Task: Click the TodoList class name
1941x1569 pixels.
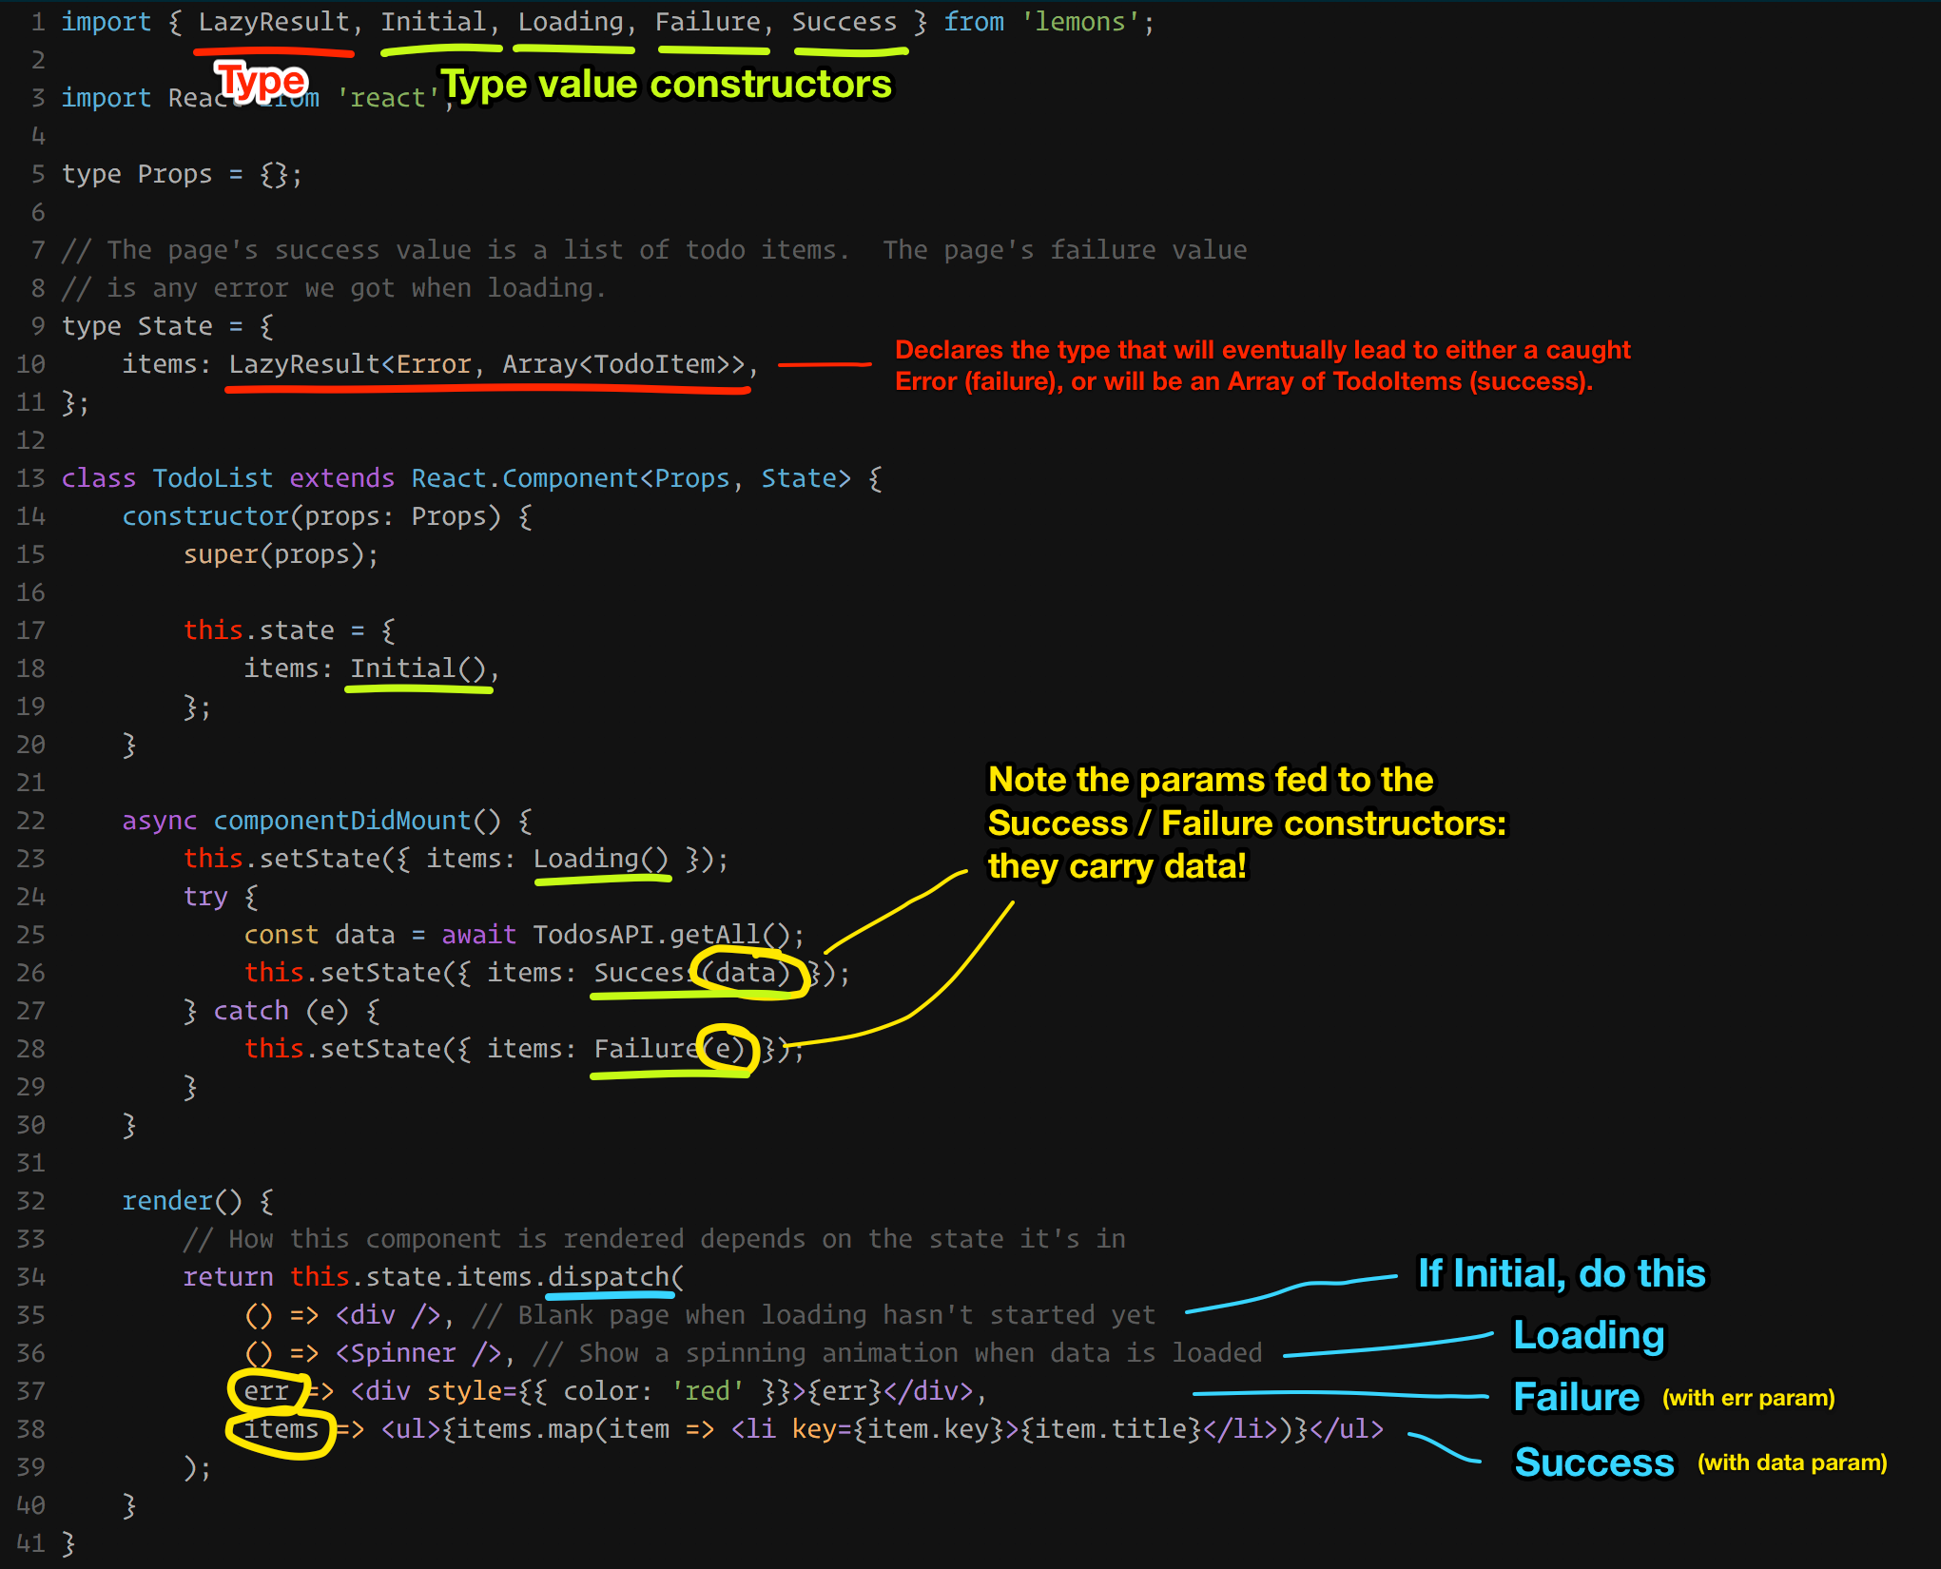Action: (212, 478)
